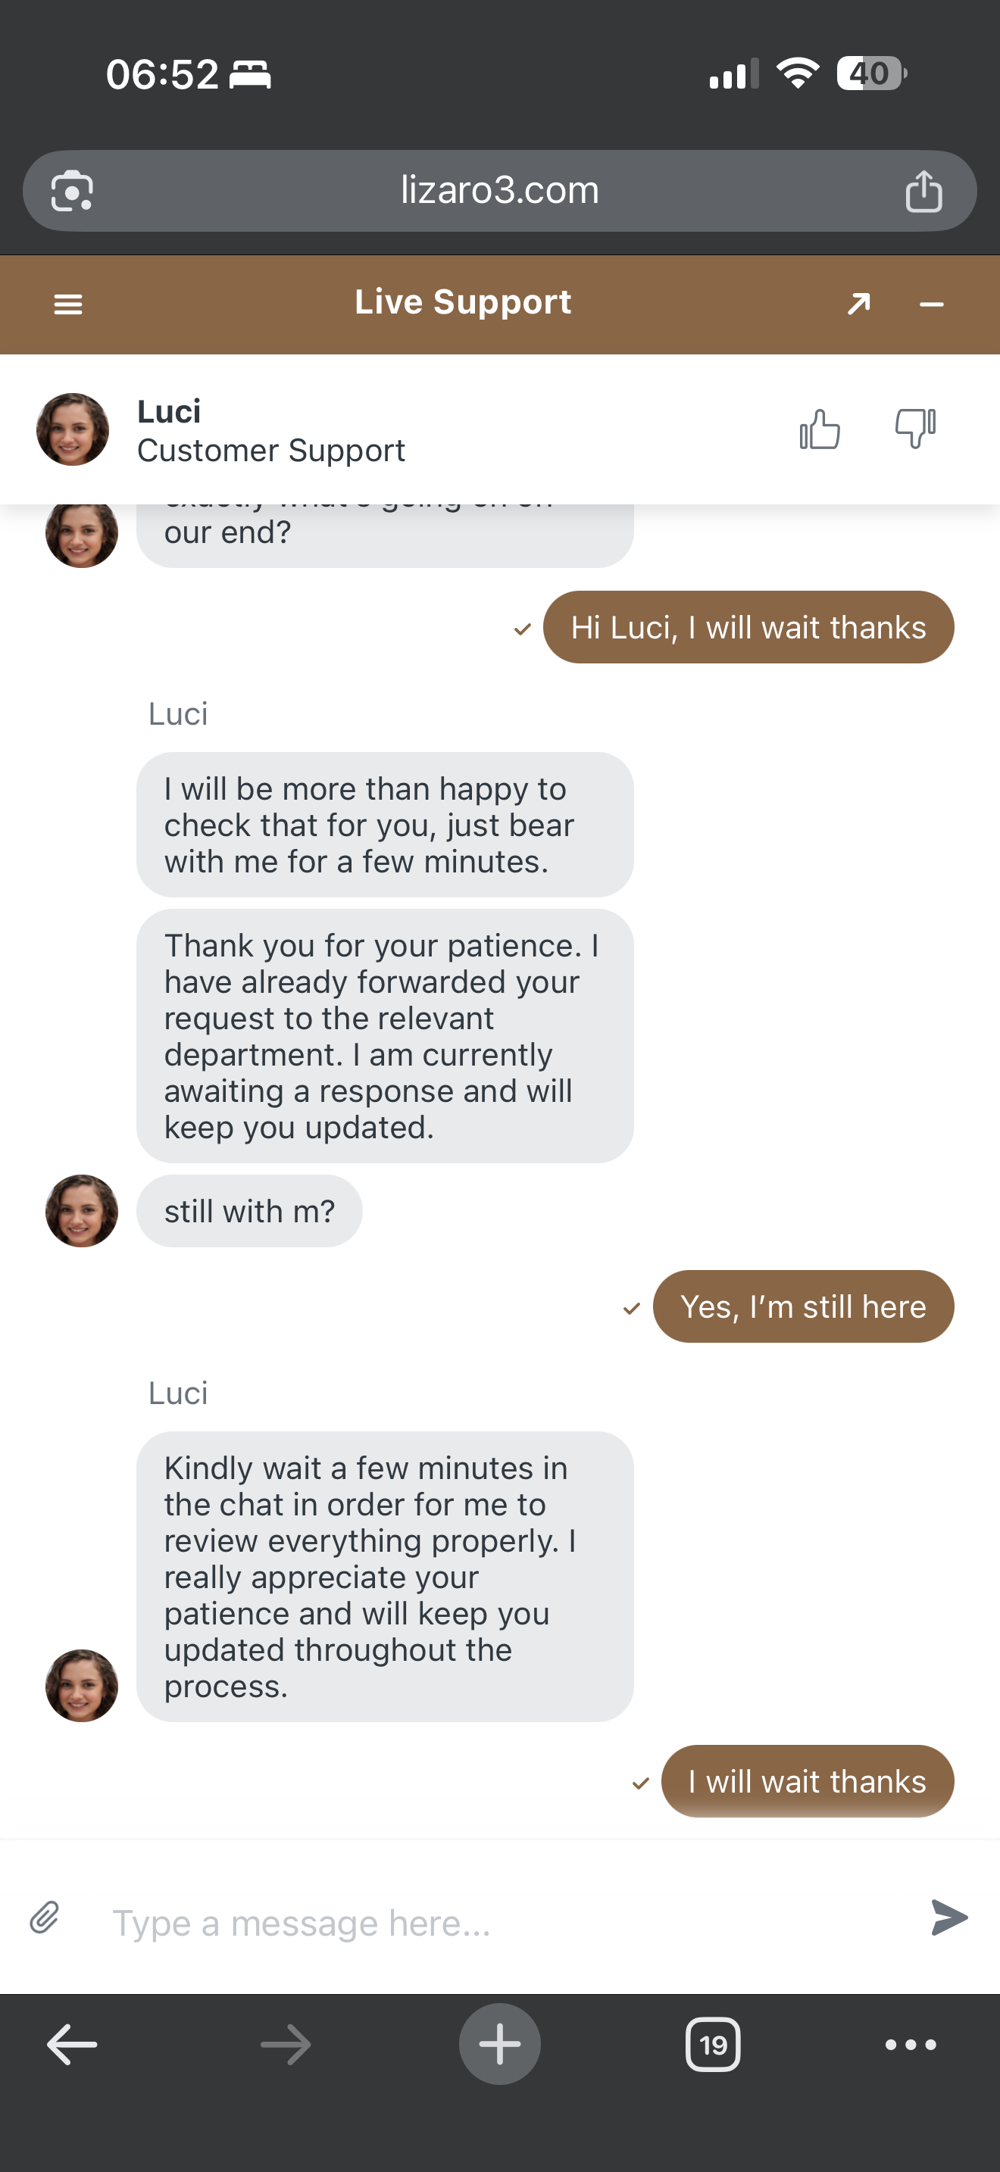Rate the chat with thumbs down
The image size is (1000, 2172).
coord(915,429)
